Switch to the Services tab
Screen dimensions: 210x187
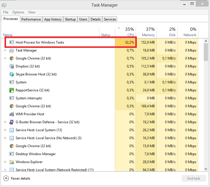tap(110, 19)
